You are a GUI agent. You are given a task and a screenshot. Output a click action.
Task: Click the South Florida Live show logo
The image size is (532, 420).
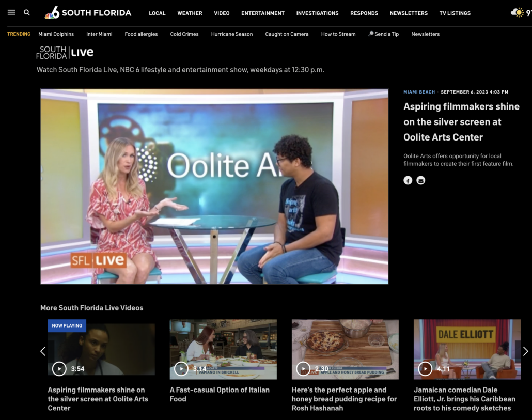65,52
